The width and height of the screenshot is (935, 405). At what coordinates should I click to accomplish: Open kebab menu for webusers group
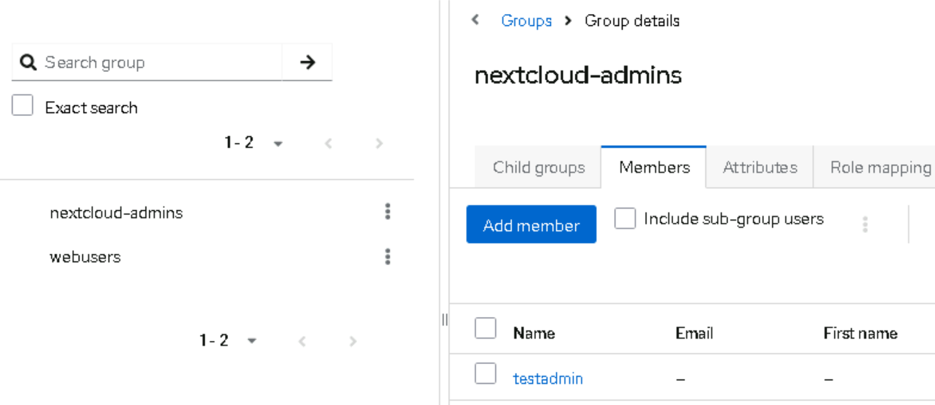click(x=387, y=257)
